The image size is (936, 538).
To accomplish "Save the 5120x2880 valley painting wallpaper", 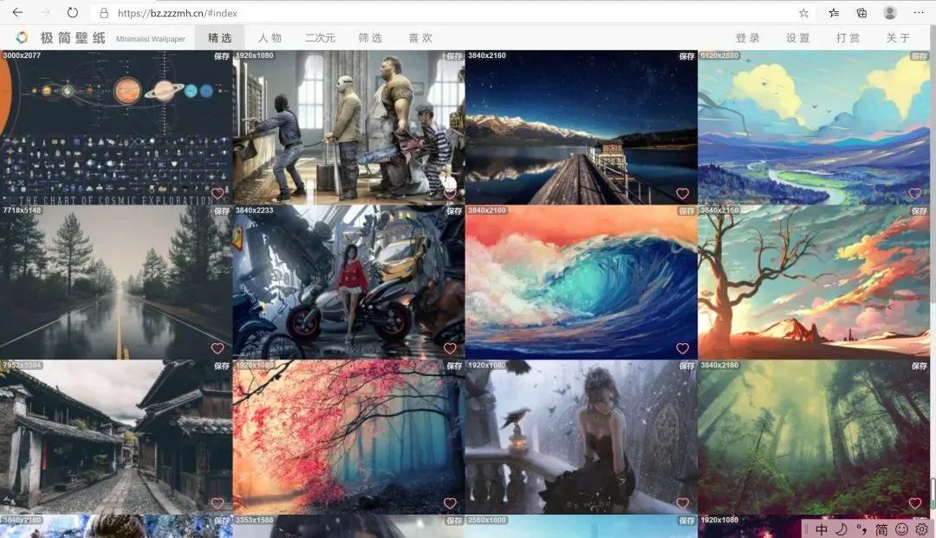I will pyautogui.click(x=920, y=56).
